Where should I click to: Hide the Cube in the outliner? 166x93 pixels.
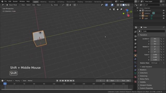(x=164, y=16)
